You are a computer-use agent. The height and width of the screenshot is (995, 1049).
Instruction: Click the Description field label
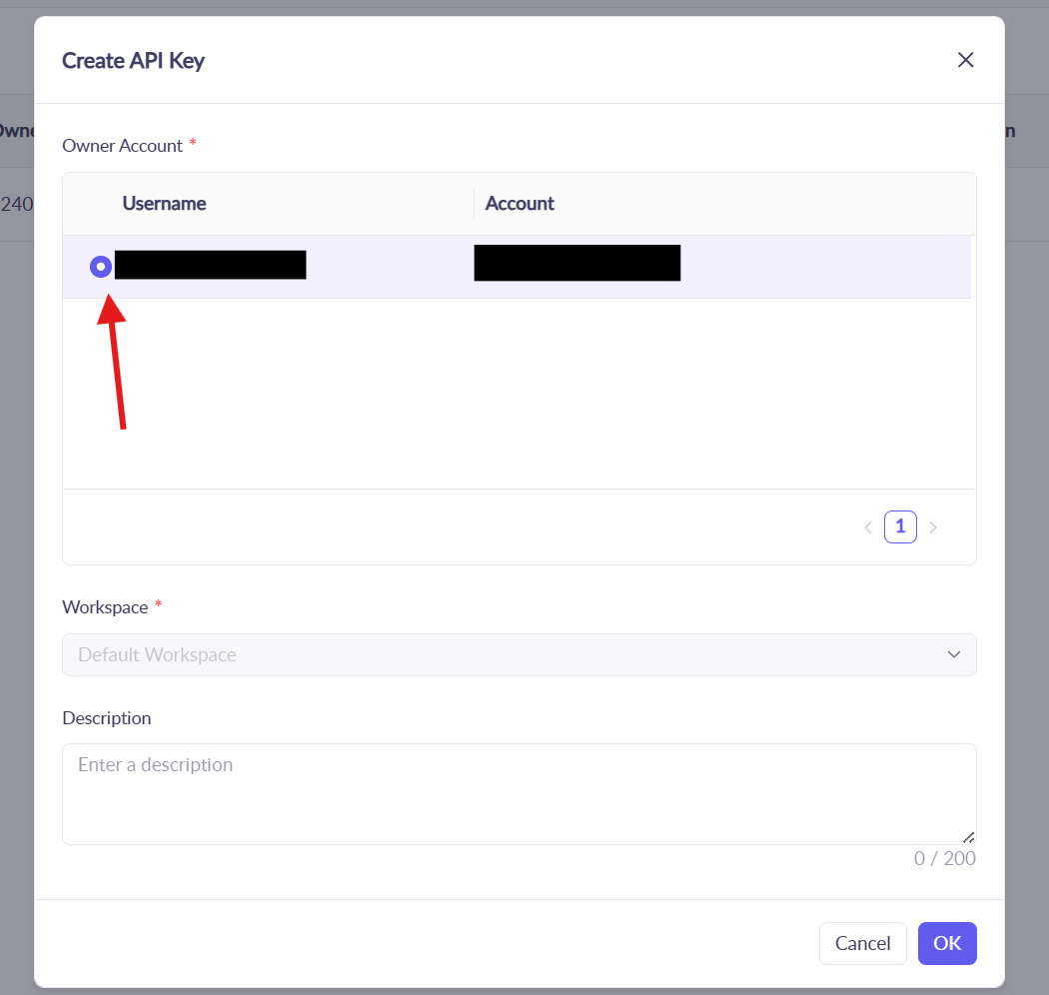(107, 718)
